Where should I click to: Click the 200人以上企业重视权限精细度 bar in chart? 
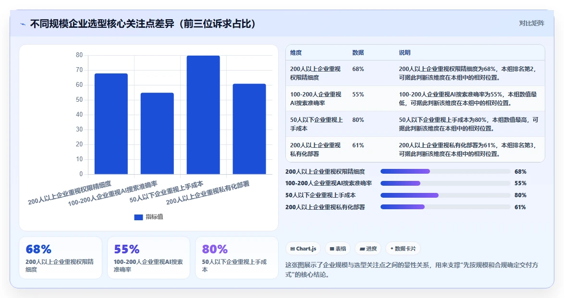point(111,124)
